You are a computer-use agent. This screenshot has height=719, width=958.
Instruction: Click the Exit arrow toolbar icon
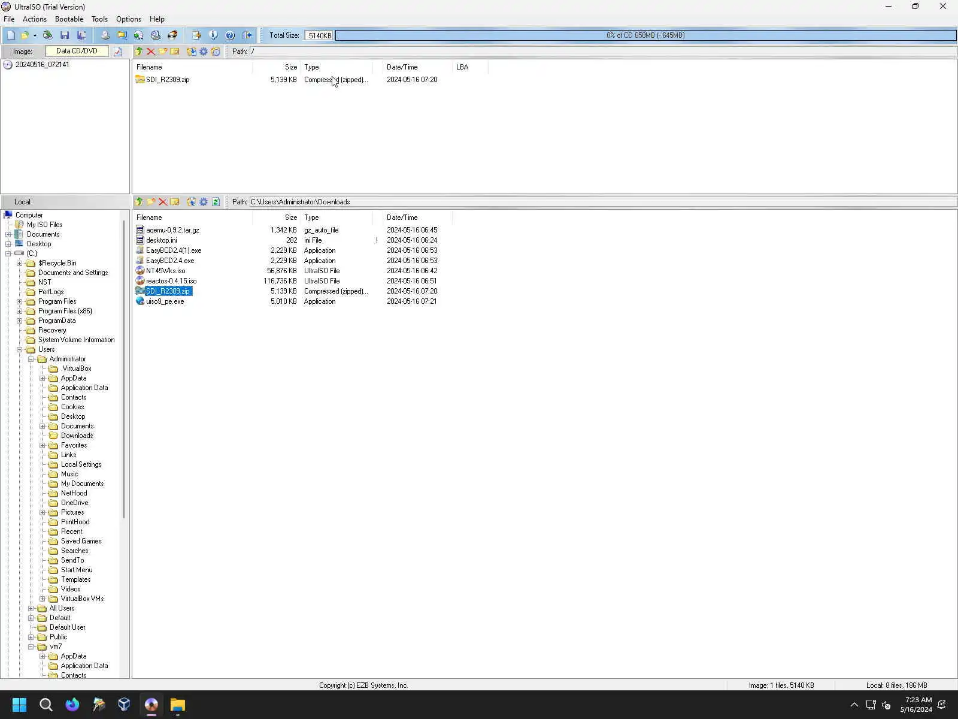tap(247, 35)
